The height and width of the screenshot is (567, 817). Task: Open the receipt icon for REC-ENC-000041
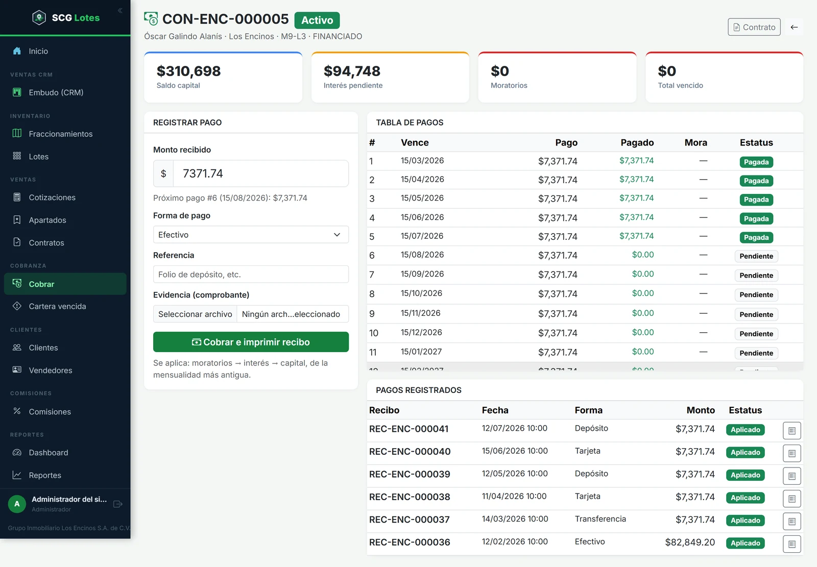click(791, 431)
